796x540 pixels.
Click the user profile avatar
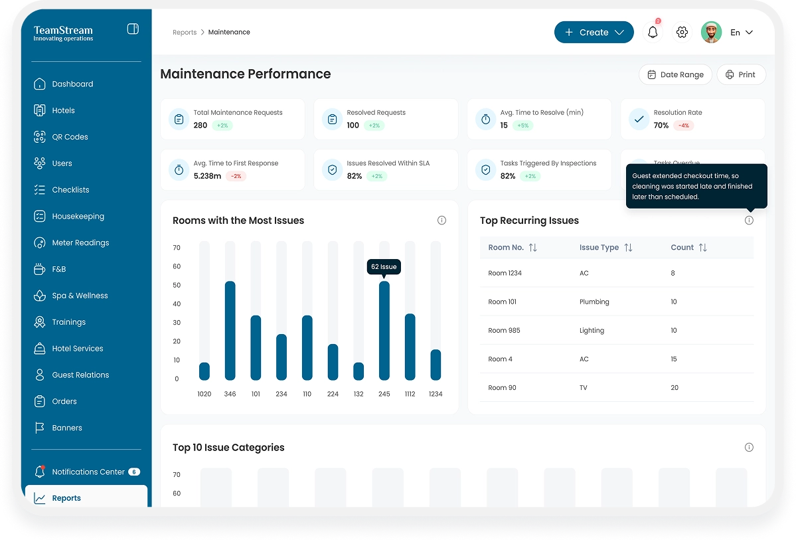711,33
